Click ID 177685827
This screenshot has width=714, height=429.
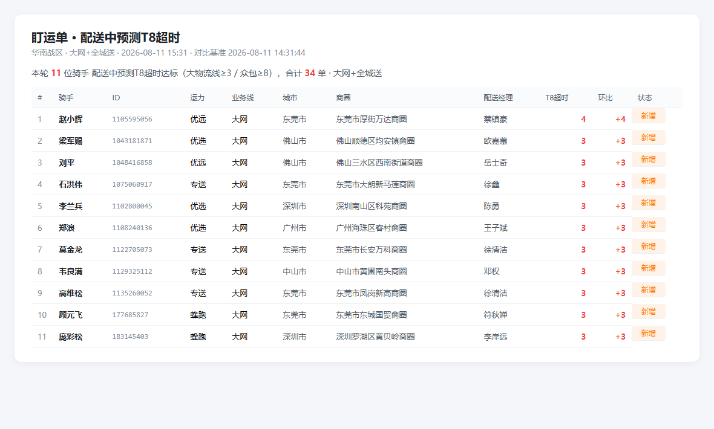(x=130, y=315)
